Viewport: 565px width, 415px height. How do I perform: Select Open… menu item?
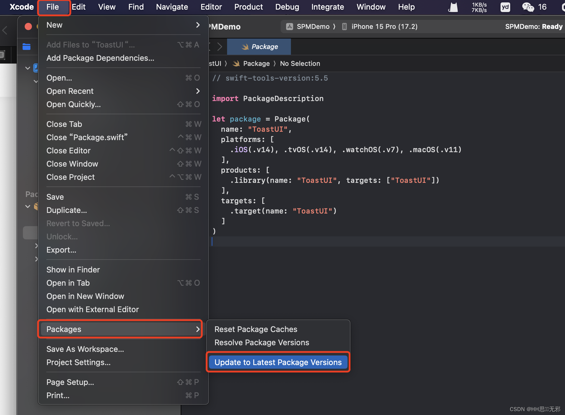[x=123, y=78]
